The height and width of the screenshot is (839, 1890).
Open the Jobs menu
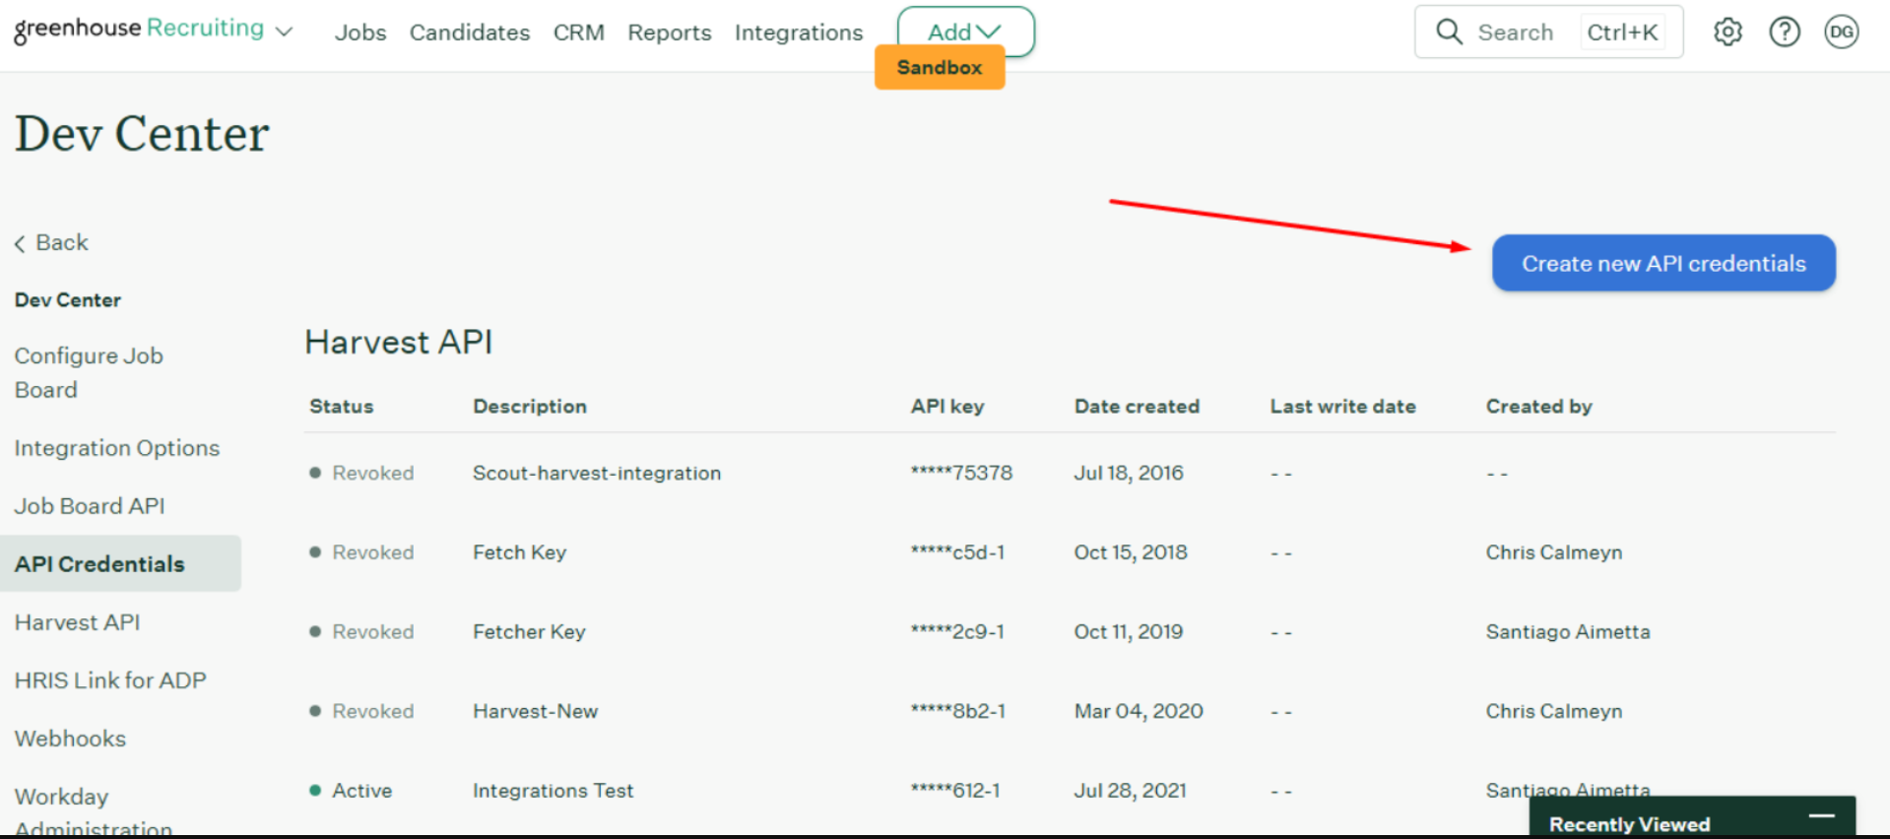pyautogui.click(x=360, y=32)
